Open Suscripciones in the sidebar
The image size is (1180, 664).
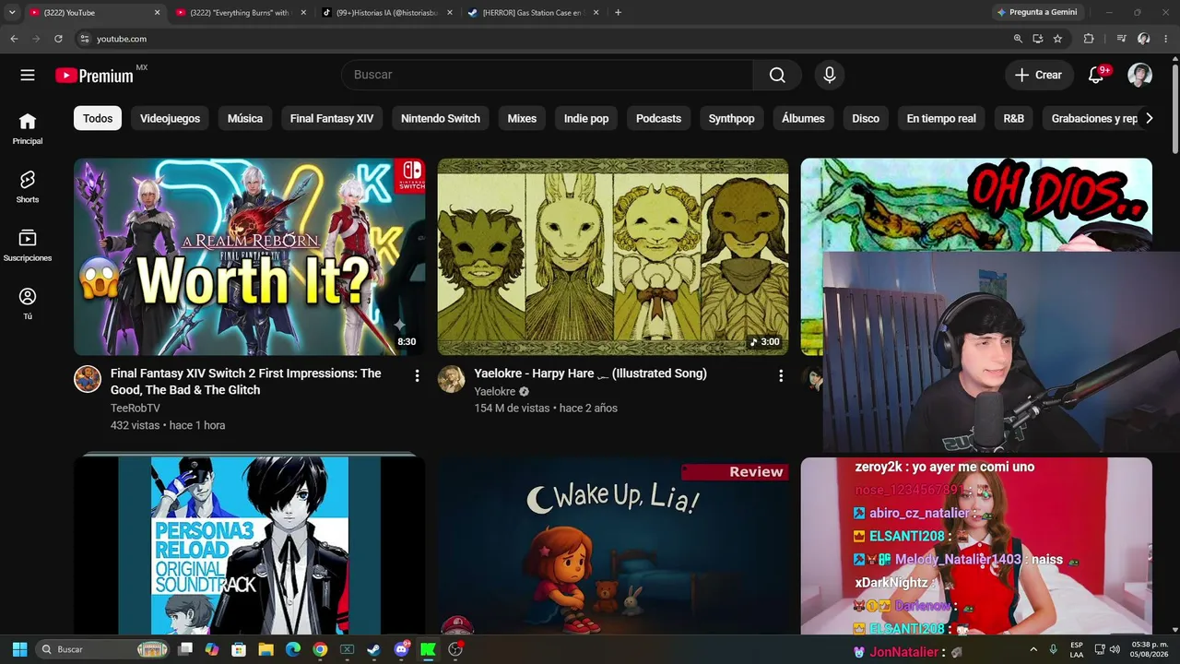tap(28, 245)
